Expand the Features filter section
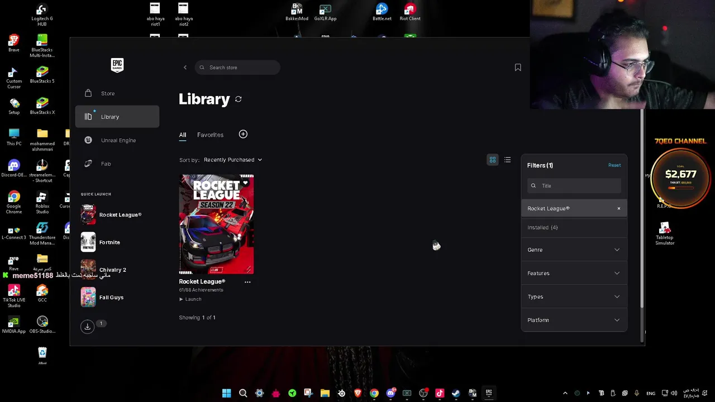 coord(574,273)
